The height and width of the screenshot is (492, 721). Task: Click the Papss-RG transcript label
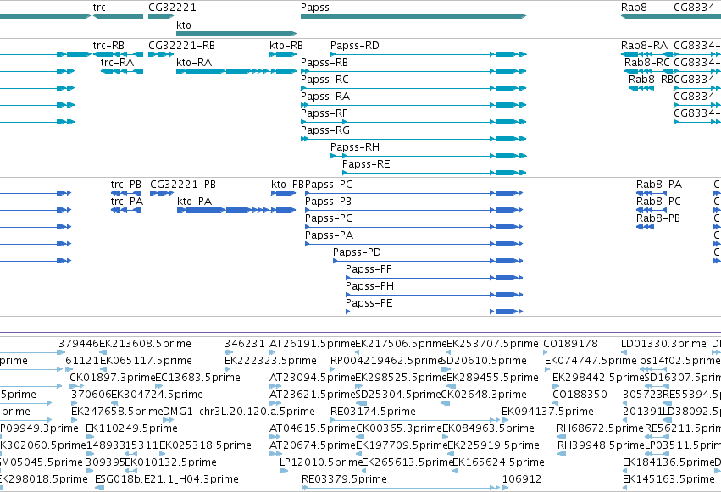325,130
